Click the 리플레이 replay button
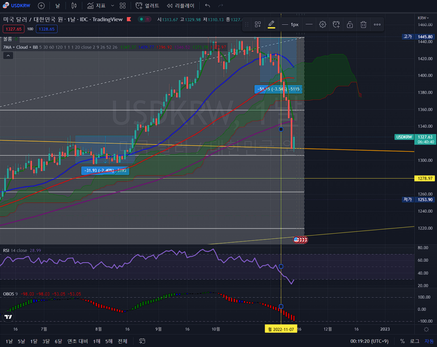 coord(180,6)
